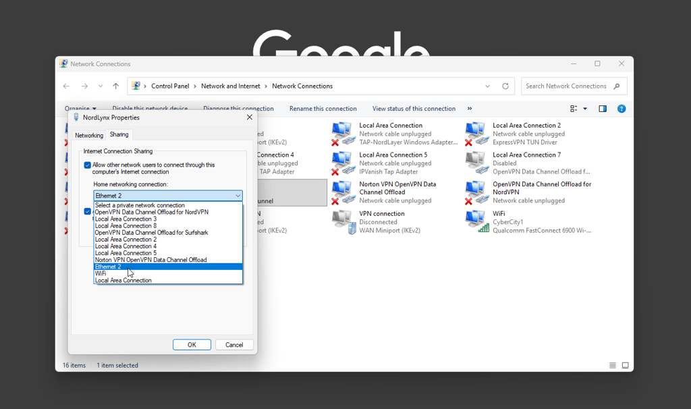691x409 pixels.
Task: Choose Ethernet 2 in dropdown list
Action: click(168, 267)
